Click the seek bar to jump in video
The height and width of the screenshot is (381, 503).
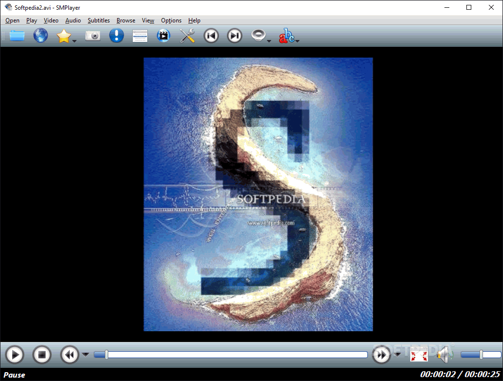click(x=231, y=354)
